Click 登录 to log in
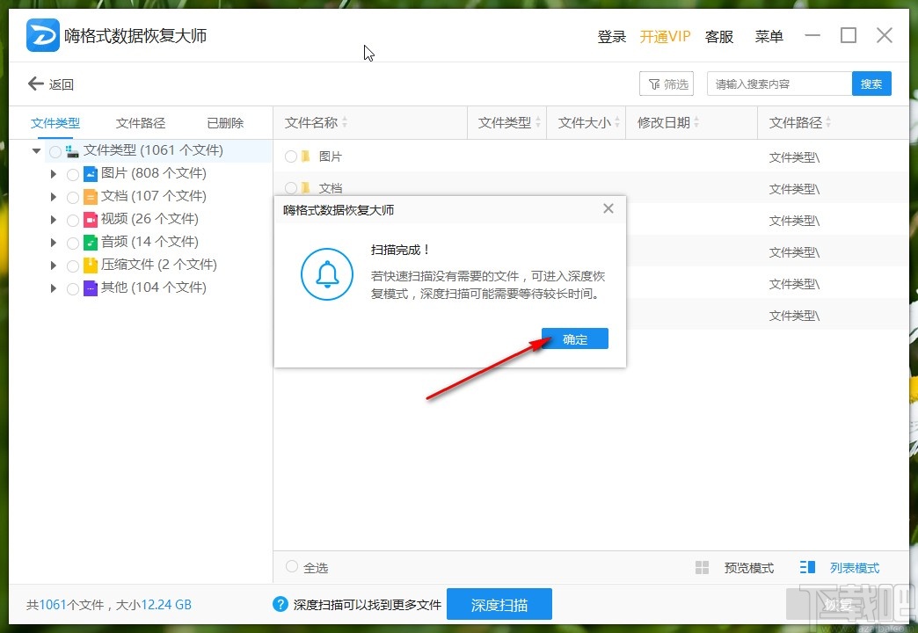Viewport: 918px width, 633px height. (x=612, y=36)
